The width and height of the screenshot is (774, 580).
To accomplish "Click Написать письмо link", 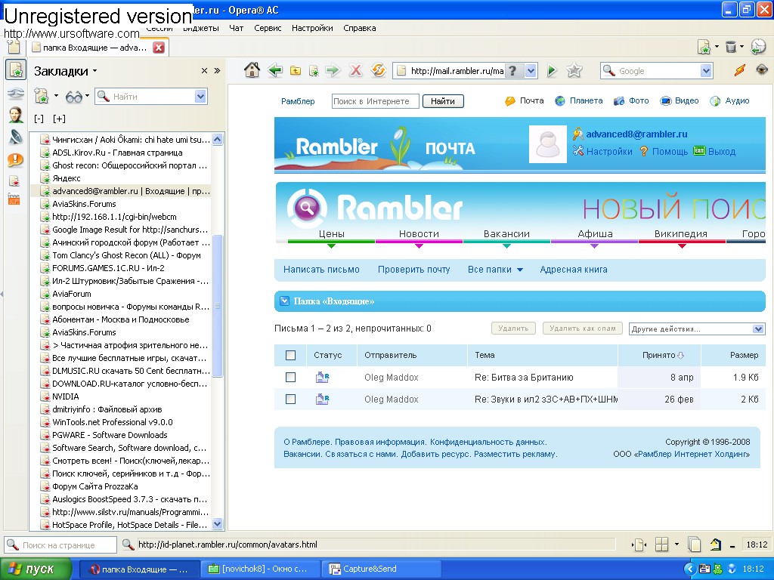I will point(321,270).
